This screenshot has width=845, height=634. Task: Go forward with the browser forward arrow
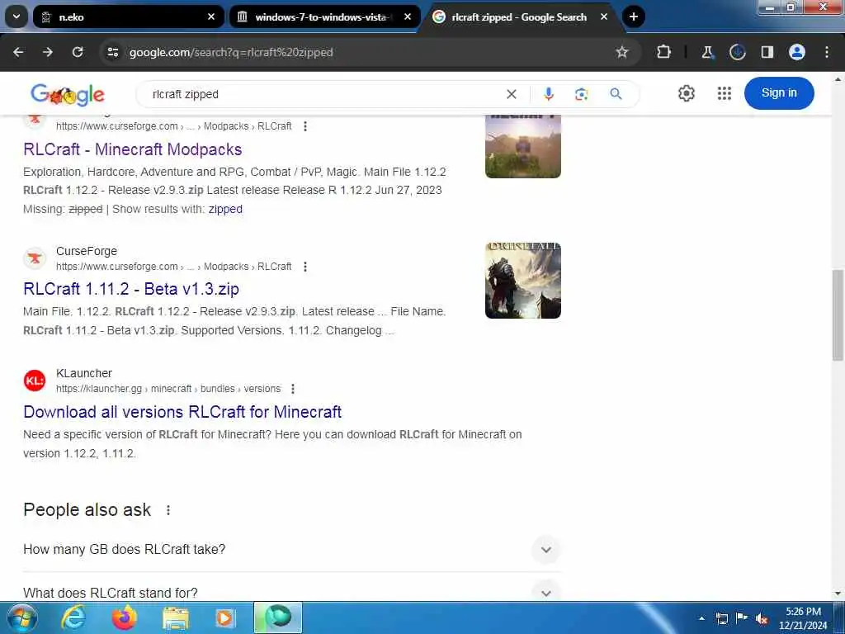pyautogui.click(x=48, y=52)
